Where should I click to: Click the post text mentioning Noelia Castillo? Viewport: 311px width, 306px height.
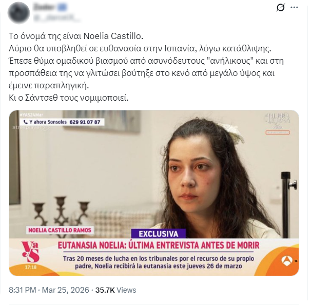pyautogui.click(x=76, y=36)
